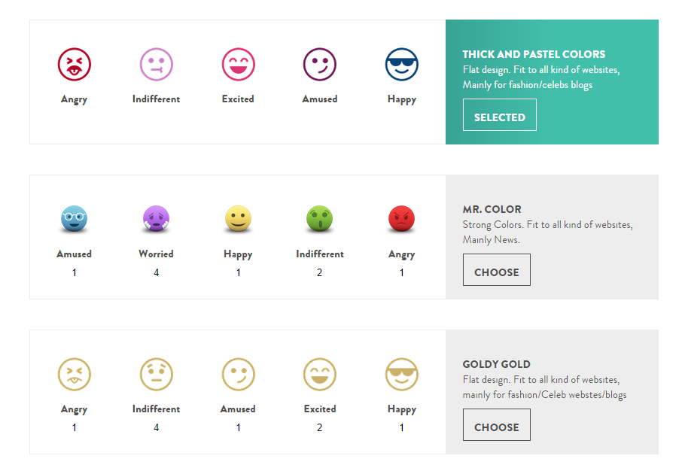The height and width of the screenshot is (474, 682).
Task: Click the lilac Indifferent pastel emoji
Action: [x=156, y=65]
